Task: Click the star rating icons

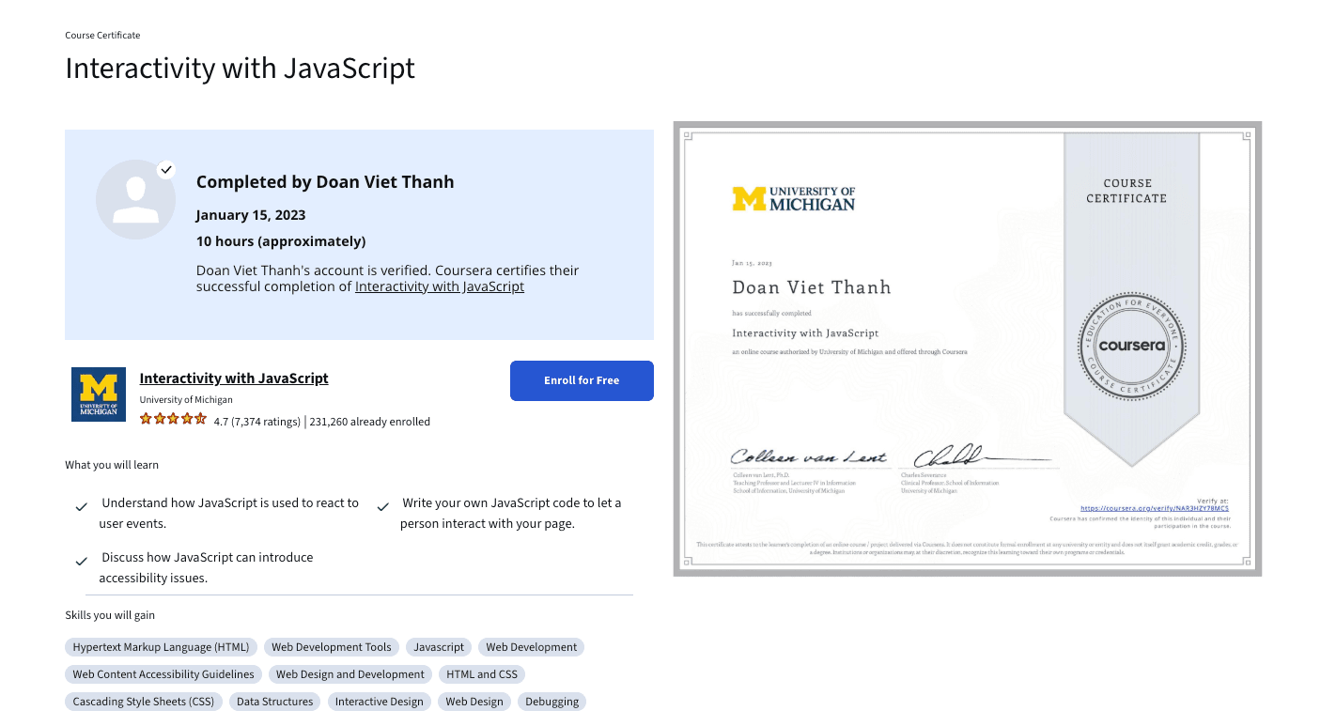Action: coord(173,420)
